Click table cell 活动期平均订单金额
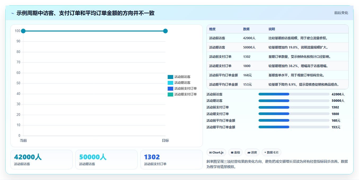Image resolution: width=359 pixels, height=180 pixels. coord(224,85)
